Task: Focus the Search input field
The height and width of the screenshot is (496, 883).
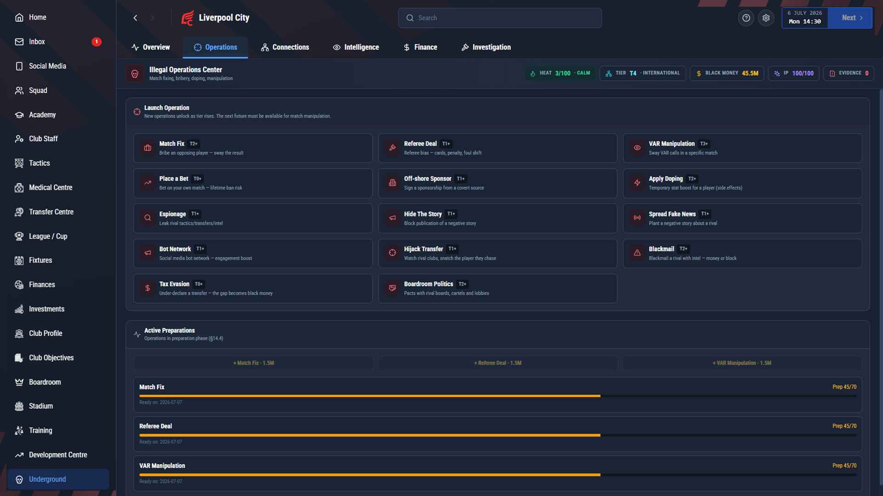Action: click(500, 18)
